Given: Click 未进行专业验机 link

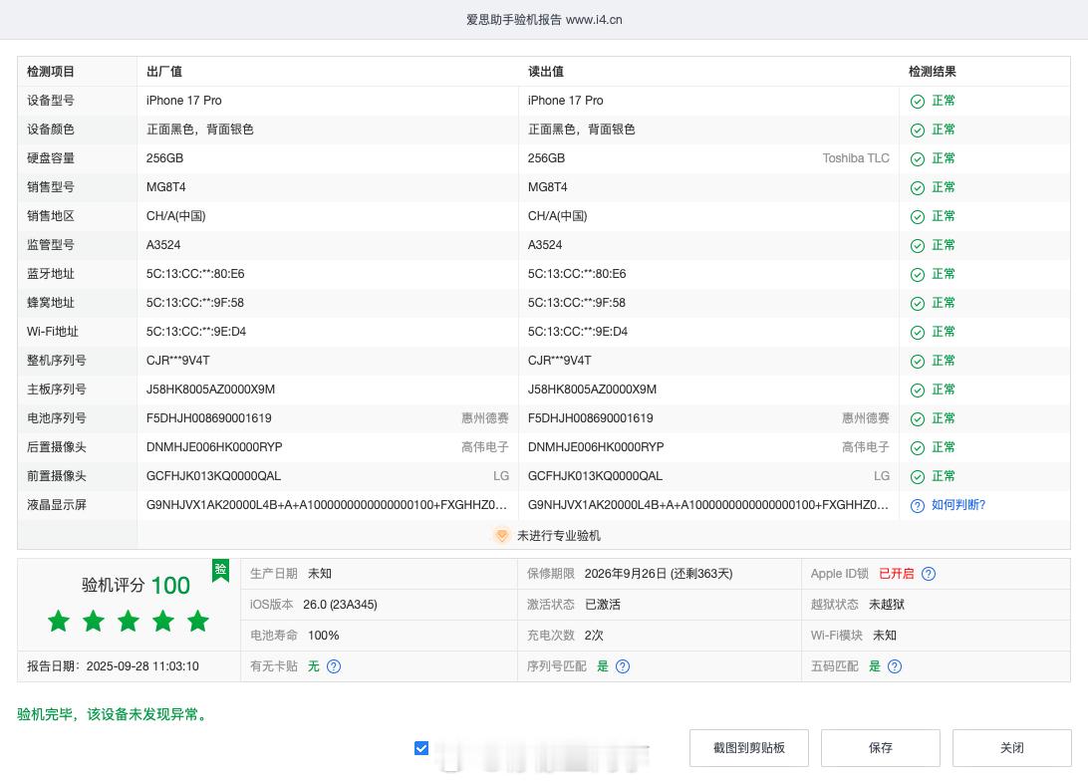Looking at the screenshot, I should tap(559, 535).
